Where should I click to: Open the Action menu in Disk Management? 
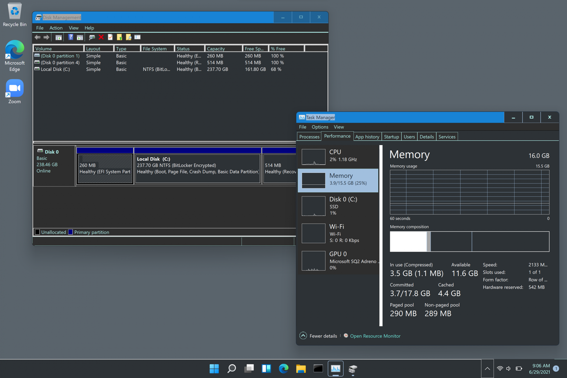coord(56,28)
